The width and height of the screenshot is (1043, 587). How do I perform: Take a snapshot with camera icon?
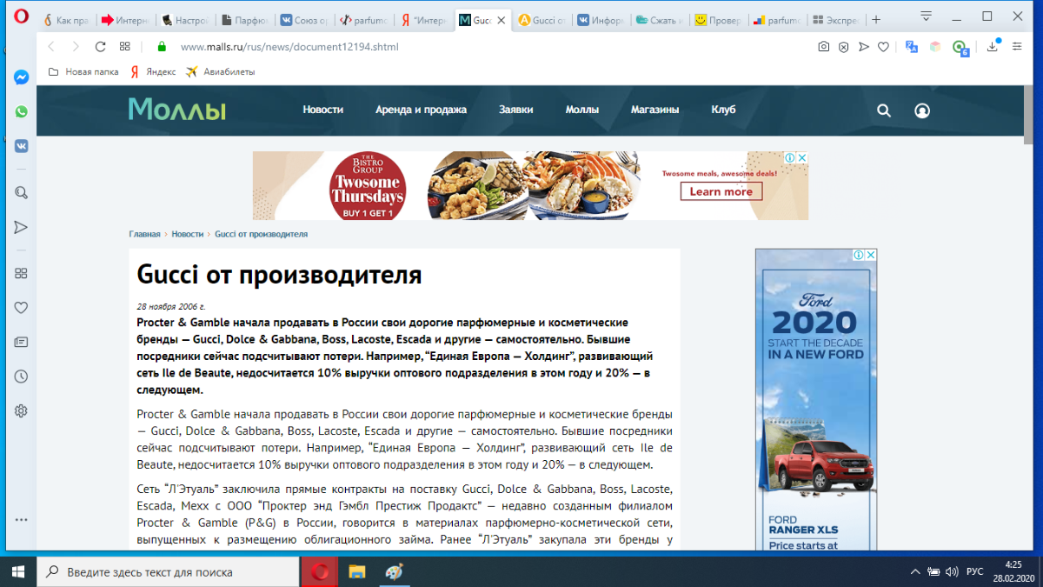823,47
